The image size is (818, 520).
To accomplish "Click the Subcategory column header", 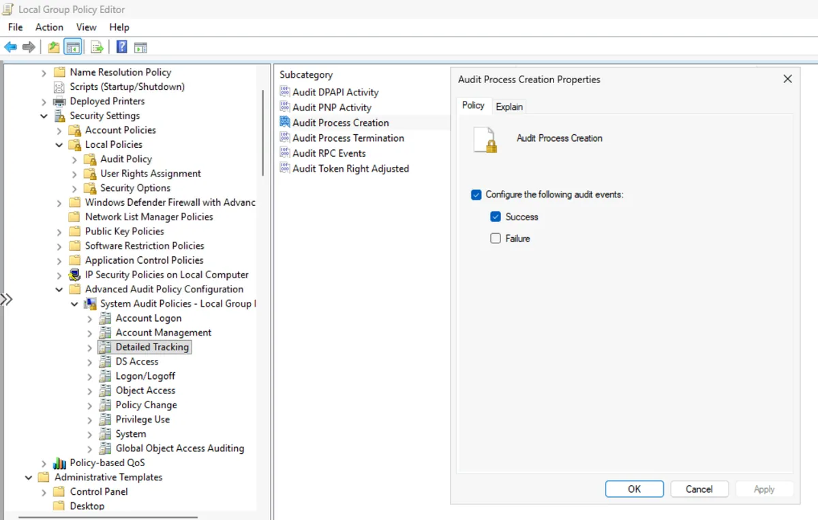I will (x=306, y=75).
